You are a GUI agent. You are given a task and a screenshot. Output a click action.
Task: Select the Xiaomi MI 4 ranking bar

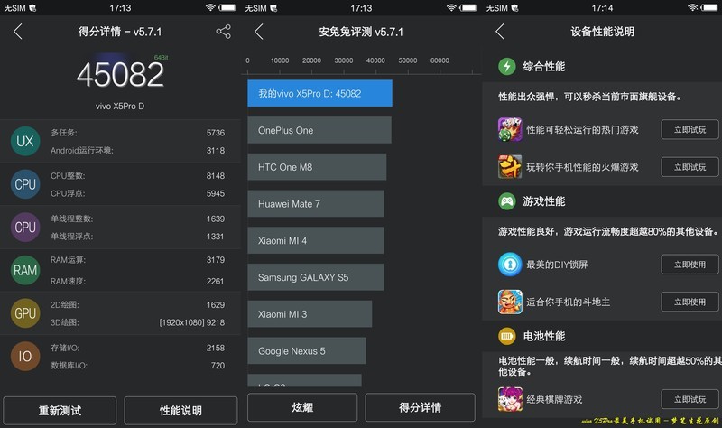(315, 240)
